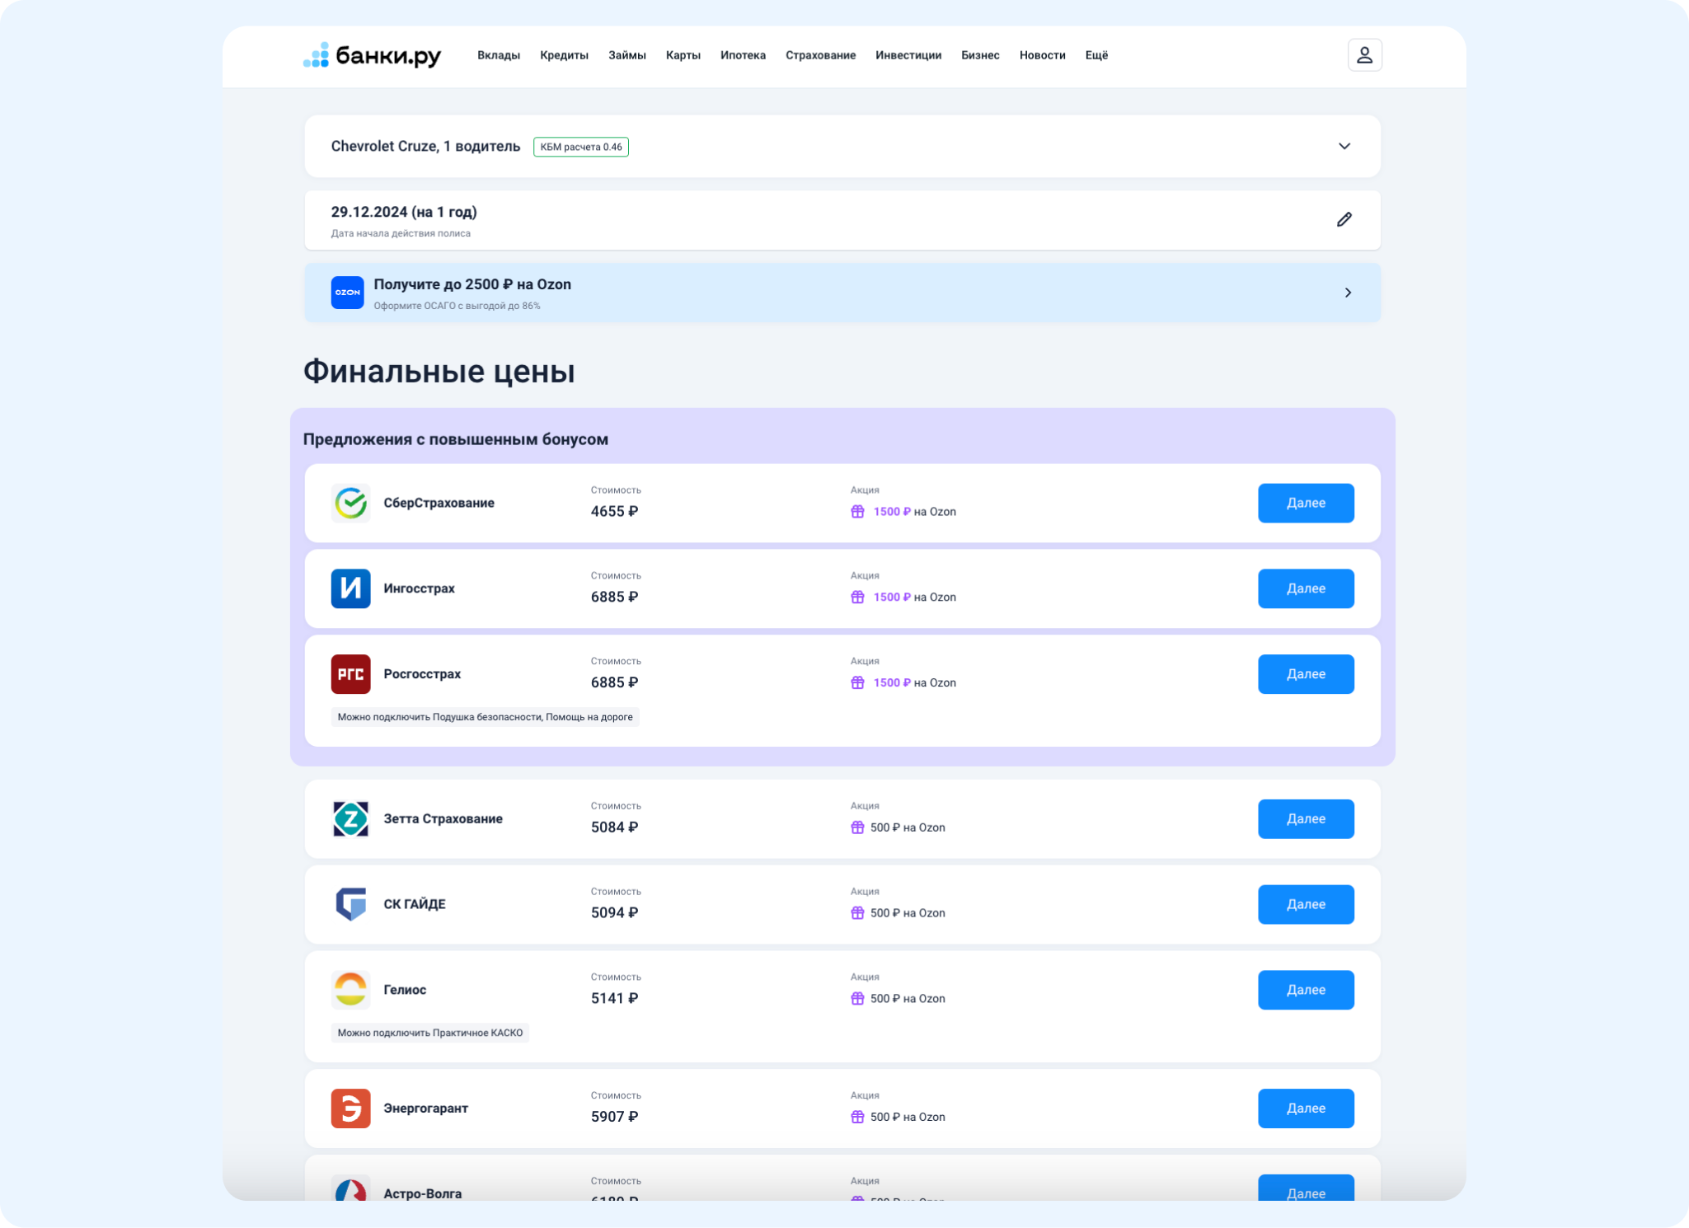Screen dimensions: 1689x1228
Task: Click Далее for Росгосстрах
Action: (1306, 674)
